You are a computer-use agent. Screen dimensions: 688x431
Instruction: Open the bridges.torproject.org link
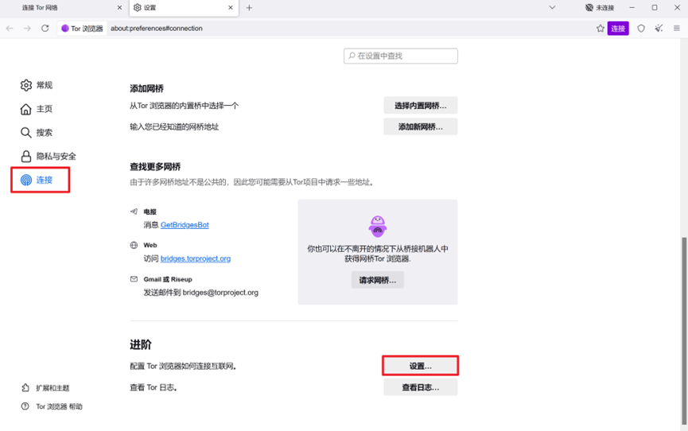point(196,258)
